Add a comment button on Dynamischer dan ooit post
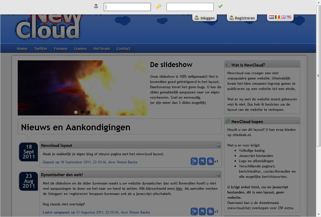This screenshot has height=217, width=321. coord(202,211)
